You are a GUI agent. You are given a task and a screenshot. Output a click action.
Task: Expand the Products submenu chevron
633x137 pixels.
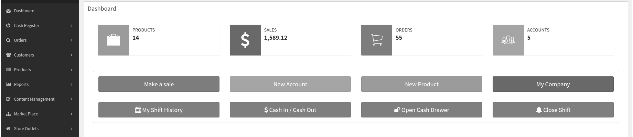point(72,70)
